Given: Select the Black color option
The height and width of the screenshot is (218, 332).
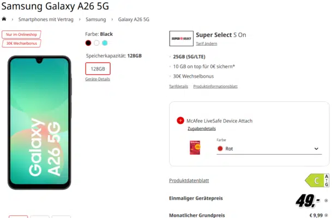Looking at the screenshot, I should click(x=88, y=43).
